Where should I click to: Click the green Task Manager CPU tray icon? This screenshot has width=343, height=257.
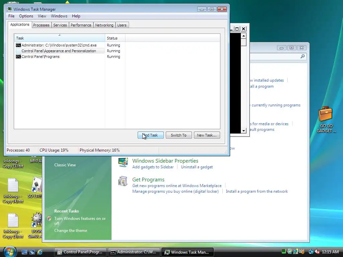[284, 252]
